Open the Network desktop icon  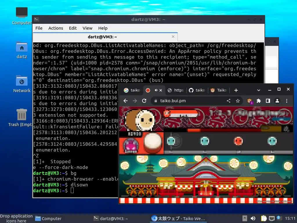21,84
